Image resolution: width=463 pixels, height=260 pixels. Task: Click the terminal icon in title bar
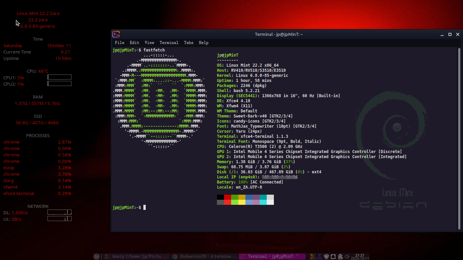[116, 34]
